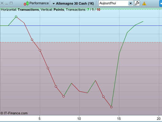
Task: Click the red losing transactions count 10
Action: pos(98,10)
